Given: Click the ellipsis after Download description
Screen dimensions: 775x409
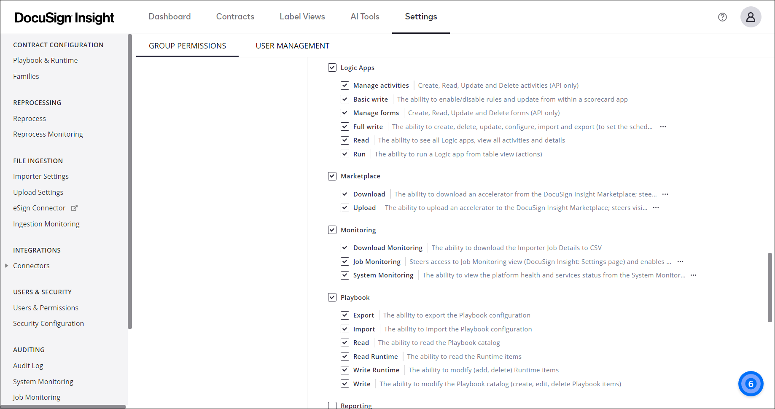Looking at the screenshot, I should (665, 194).
